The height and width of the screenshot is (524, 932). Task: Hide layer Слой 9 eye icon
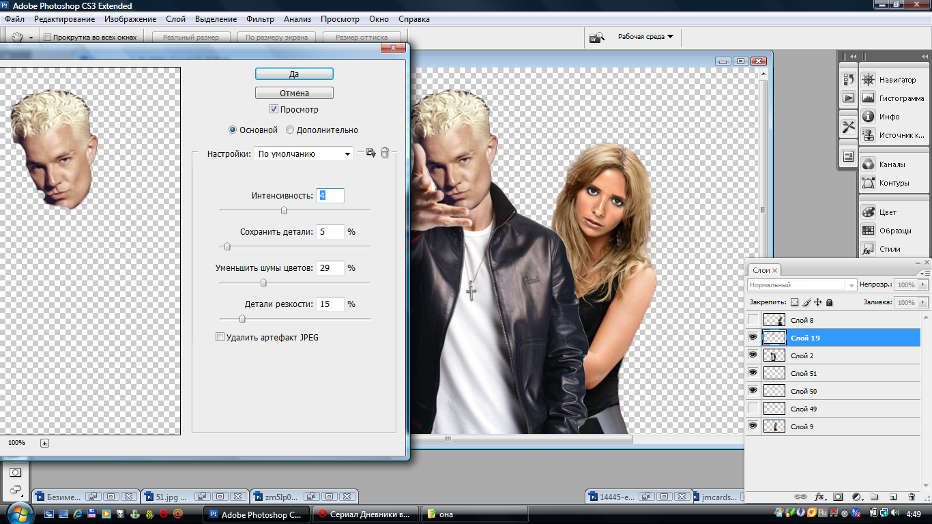click(753, 426)
